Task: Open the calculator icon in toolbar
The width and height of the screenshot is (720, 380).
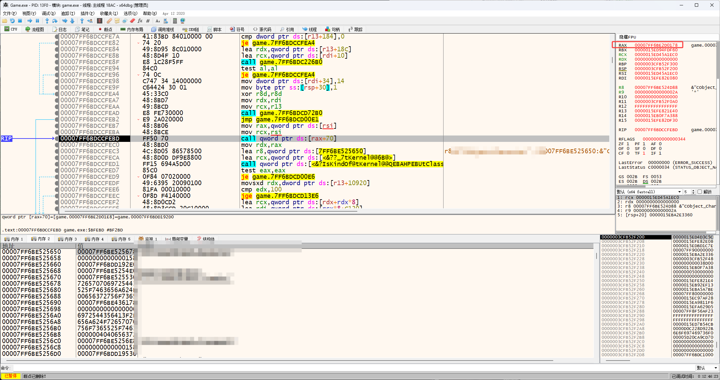Action: (175, 21)
